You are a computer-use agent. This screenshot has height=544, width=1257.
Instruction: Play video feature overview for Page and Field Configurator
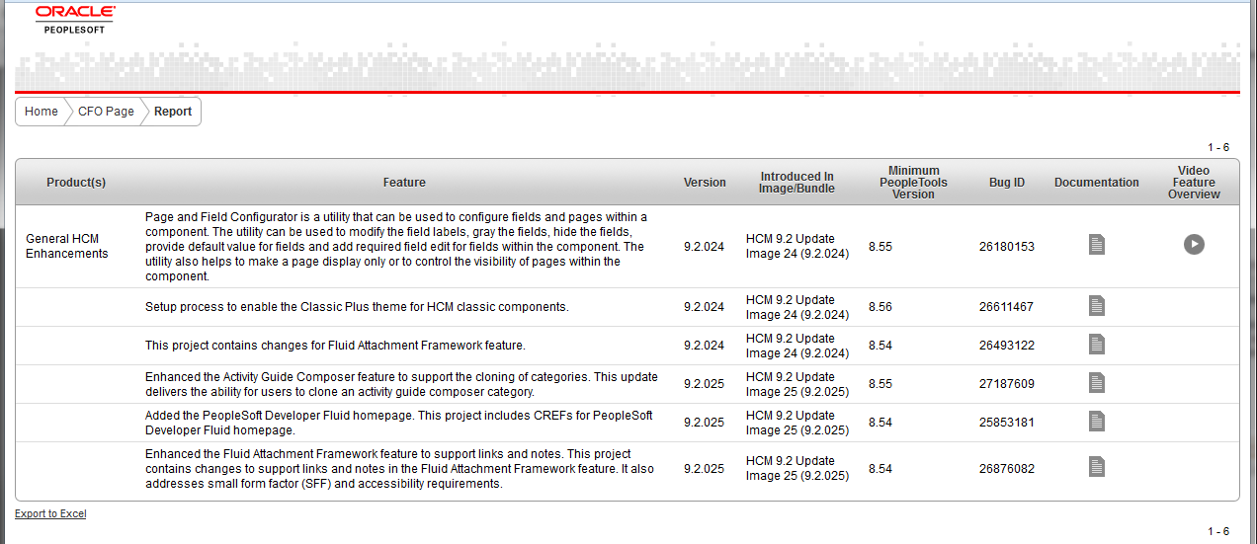(1194, 245)
